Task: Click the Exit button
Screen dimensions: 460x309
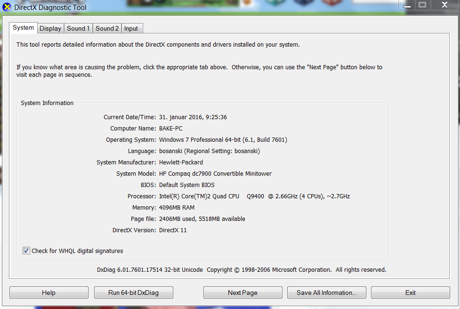Action: (411, 293)
